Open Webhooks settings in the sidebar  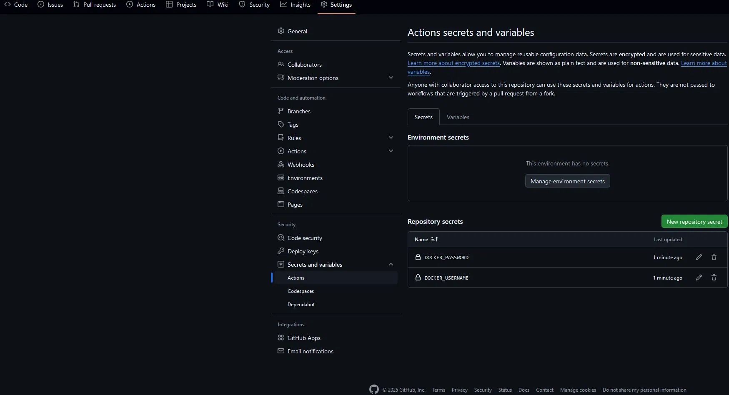tap(301, 165)
